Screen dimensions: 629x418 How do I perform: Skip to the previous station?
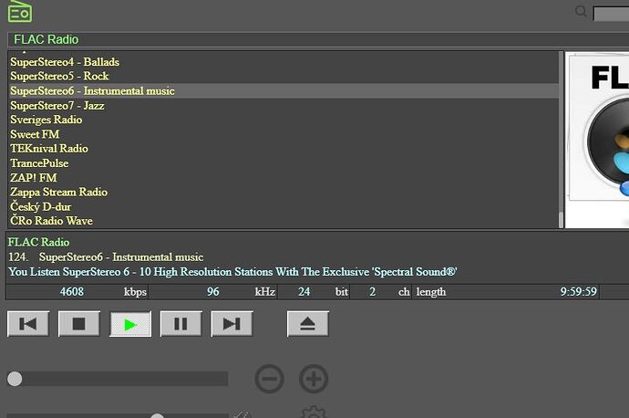click(x=28, y=324)
